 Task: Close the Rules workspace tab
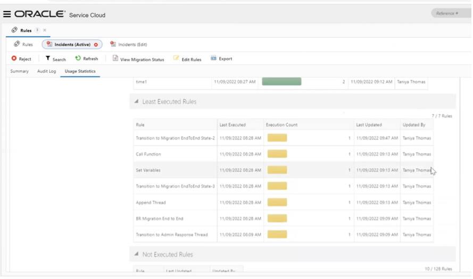pos(45,30)
